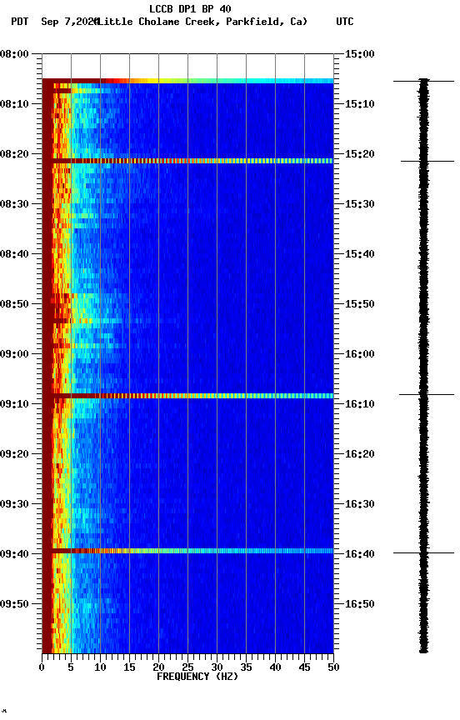Click the broadband event band near 09:08
The image size is (460, 720).
(x=187, y=396)
